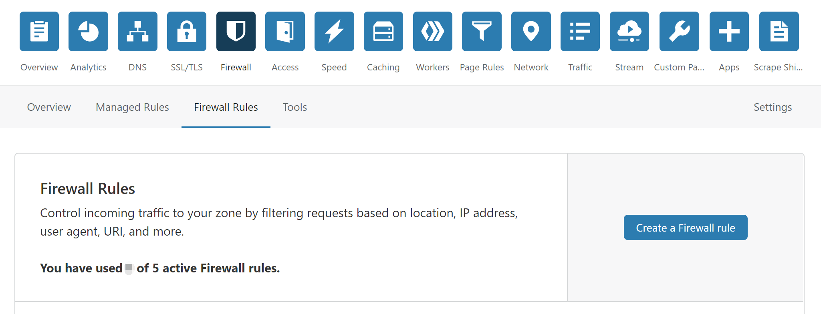Open the Access door icon
Image resolution: width=821 pixels, height=314 pixels.
pyautogui.click(x=285, y=32)
